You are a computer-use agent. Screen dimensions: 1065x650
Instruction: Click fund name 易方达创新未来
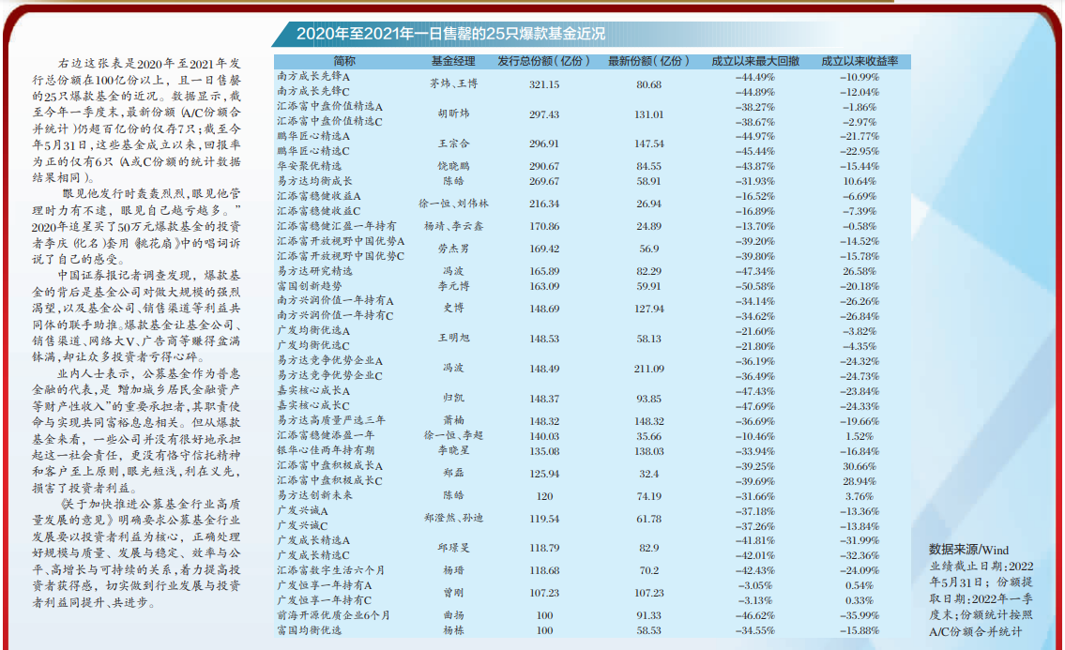click(x=314, y=496)
